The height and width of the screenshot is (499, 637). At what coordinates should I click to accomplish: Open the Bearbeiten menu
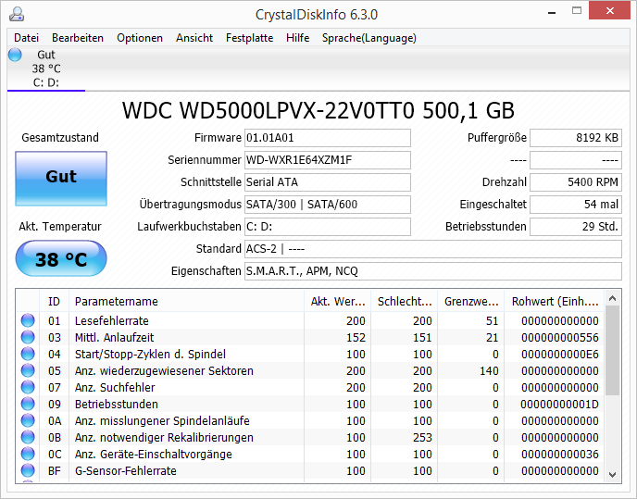tap(78, 38)
